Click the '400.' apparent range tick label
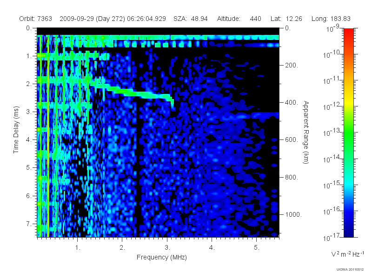The height and width of the screenshot is (279, 372). 292,102
